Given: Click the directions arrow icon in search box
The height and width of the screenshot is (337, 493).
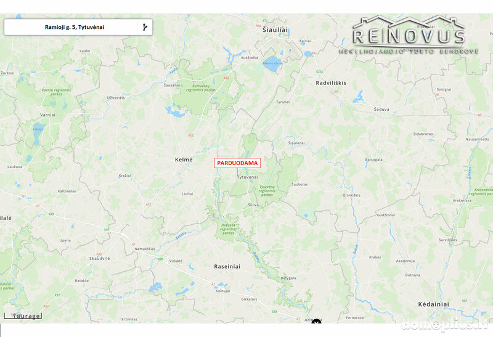Looking at the screenshot, I should [145, 27].
